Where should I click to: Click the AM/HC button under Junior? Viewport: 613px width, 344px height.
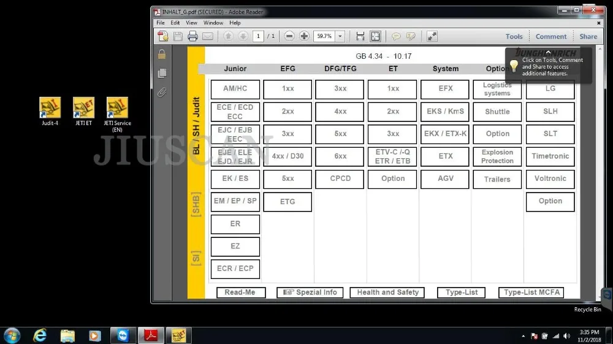tap(235, 89)
